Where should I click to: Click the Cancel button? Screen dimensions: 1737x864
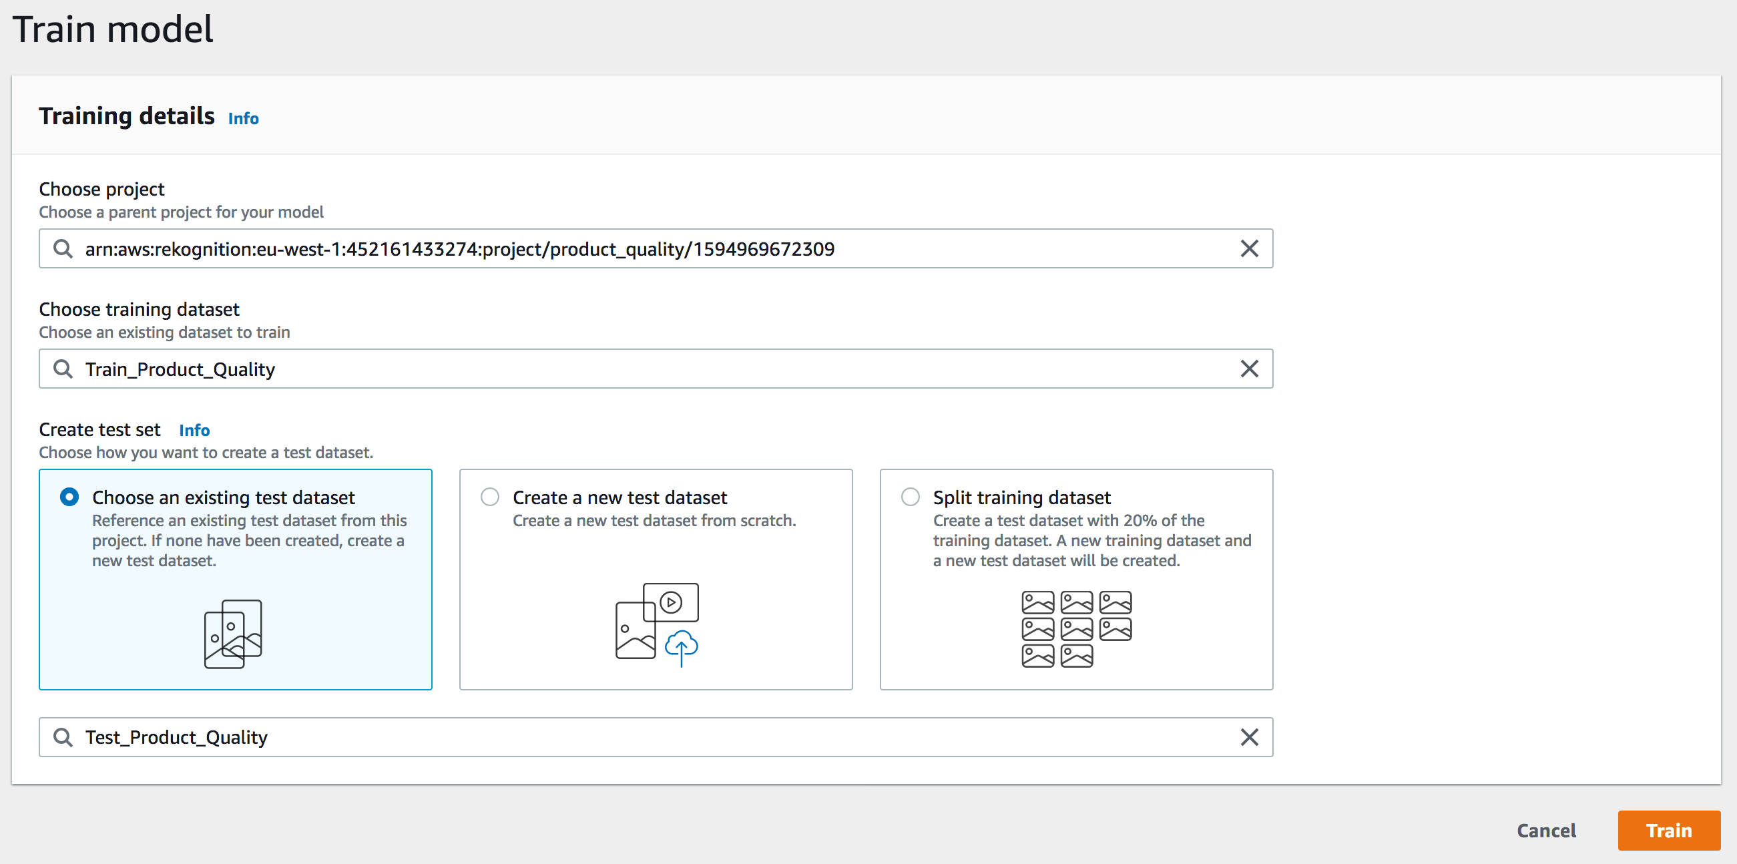1545,830
